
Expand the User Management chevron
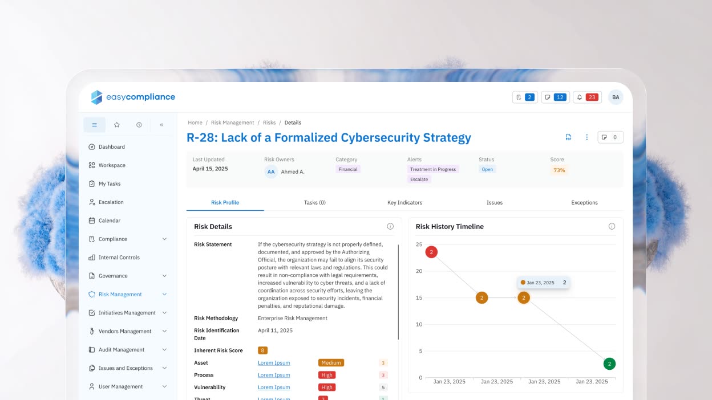point(164,386)
